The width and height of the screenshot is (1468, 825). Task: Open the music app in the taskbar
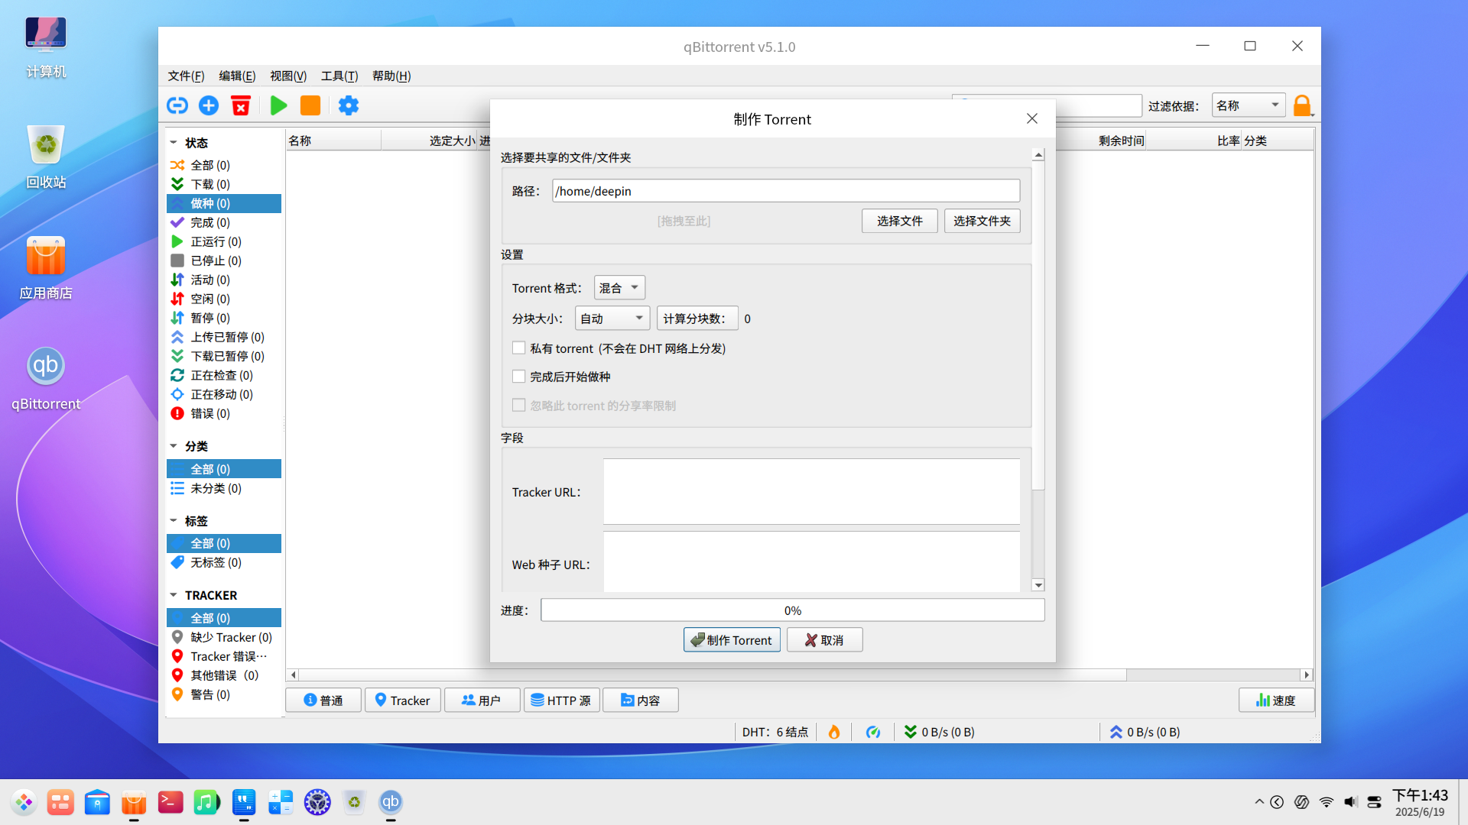pos(206,802)
